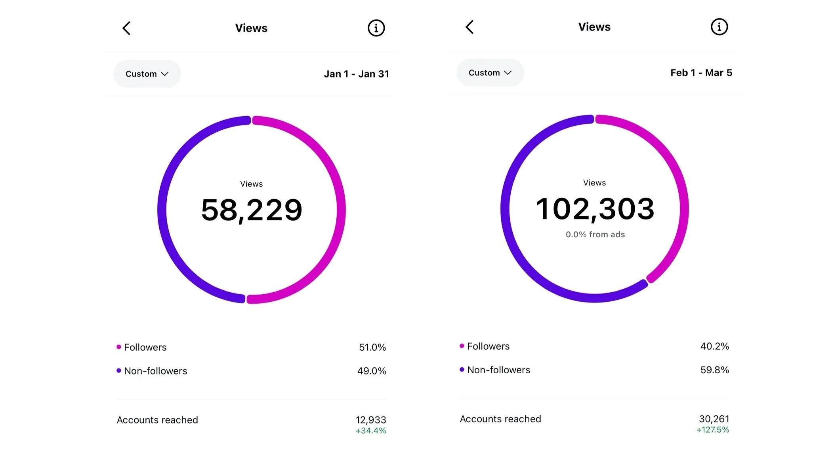The image size is (832, 454).
Task: Open the info icon on left Views screen
Action: pyautogui.click(x=376, y=28)
